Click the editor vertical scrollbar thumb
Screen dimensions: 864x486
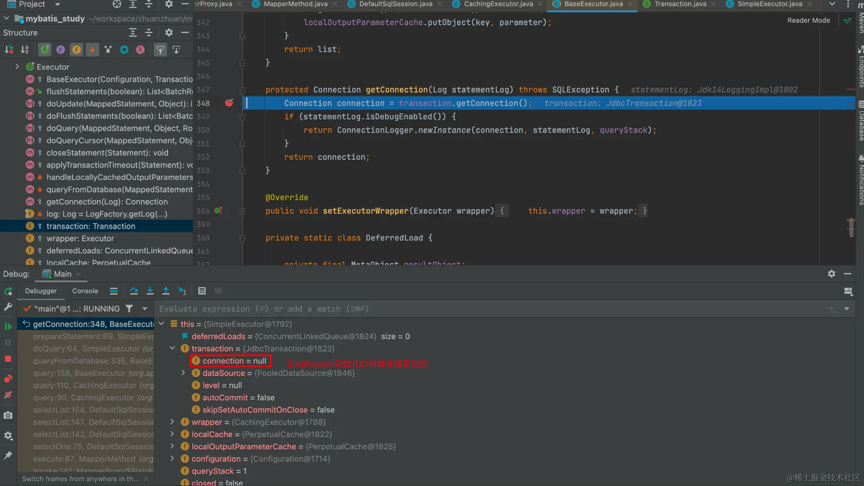(x=851, y=228)
